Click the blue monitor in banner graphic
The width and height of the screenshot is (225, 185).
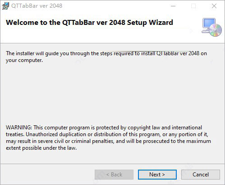click(x=209, y=24)
